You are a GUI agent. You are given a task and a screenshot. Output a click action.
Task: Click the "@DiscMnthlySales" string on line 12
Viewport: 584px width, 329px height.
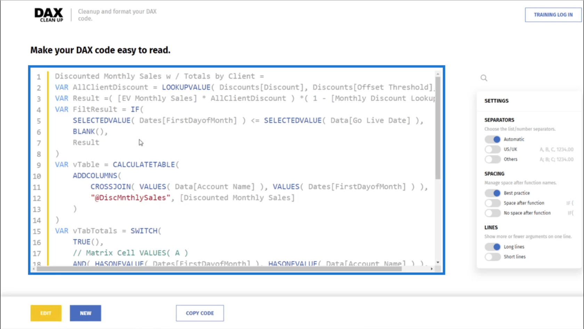[130, 198]
